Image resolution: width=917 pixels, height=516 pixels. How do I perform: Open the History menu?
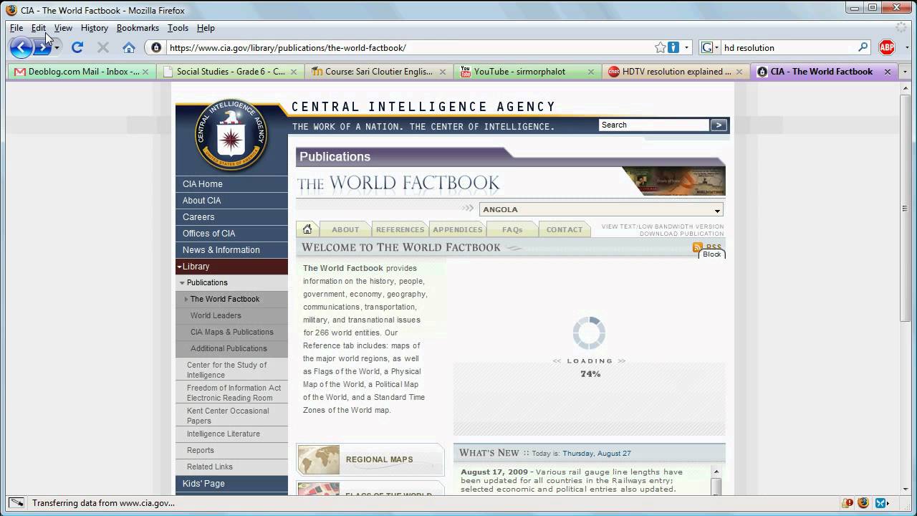(95, 28)
